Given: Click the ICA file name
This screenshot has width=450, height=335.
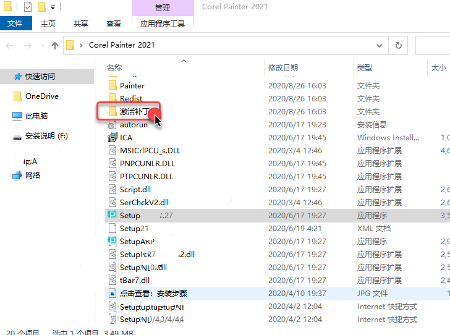Looking at the screenshot, I should 126,137.
